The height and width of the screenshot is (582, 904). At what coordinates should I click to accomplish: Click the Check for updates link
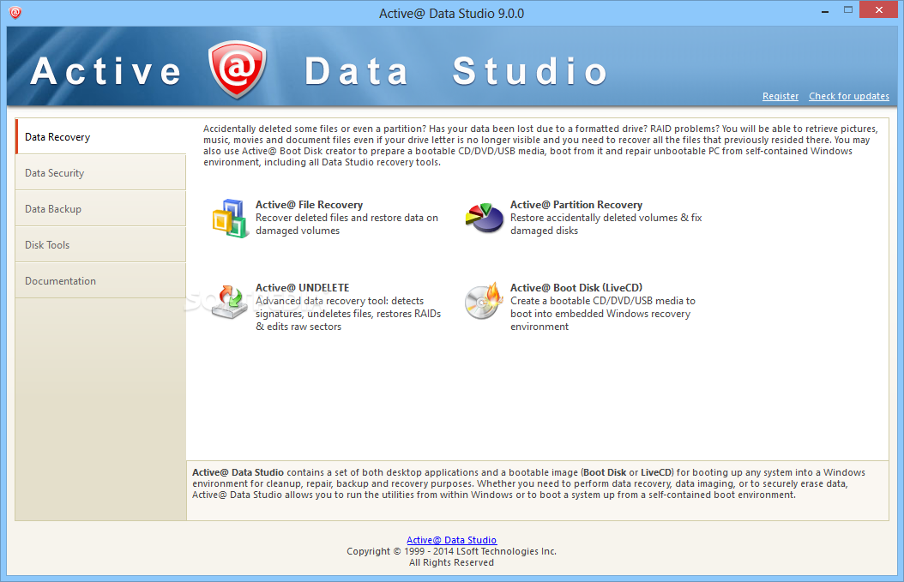tap(848, 97)
